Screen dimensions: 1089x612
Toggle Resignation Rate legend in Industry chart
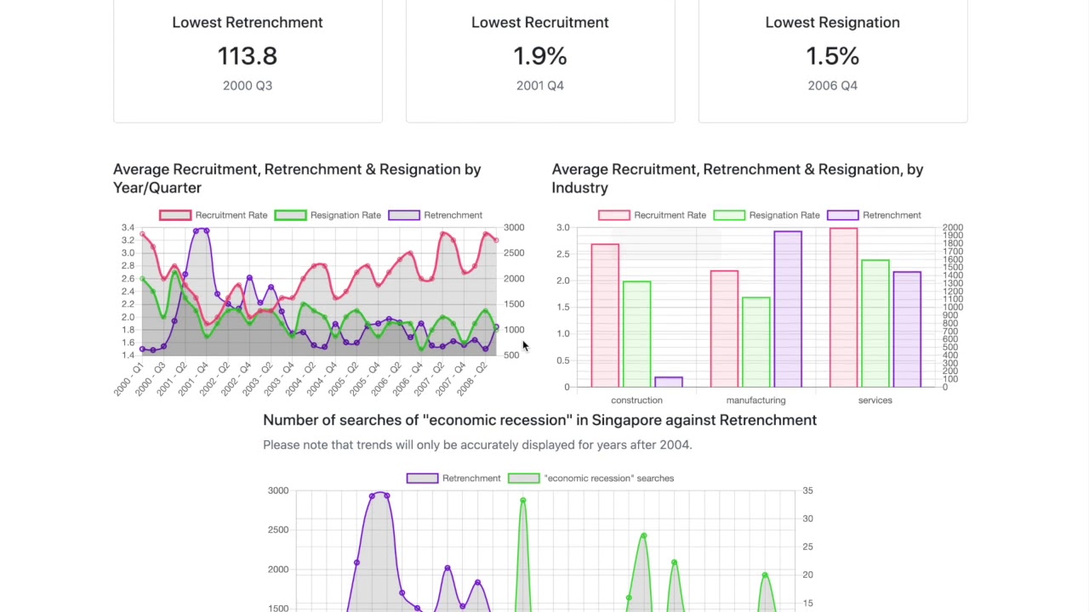(767, 215)
